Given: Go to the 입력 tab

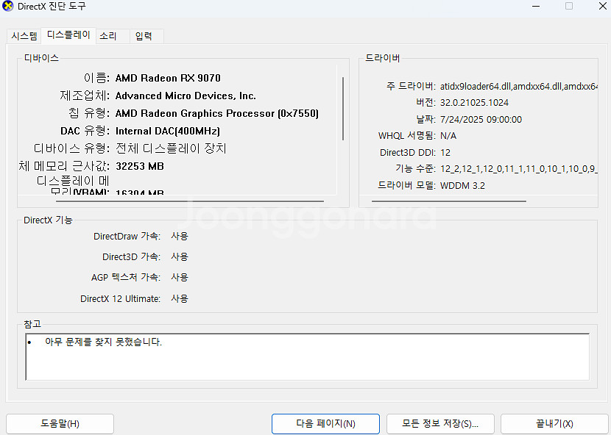Looking at the screenshot, I should tap(146, 36).
